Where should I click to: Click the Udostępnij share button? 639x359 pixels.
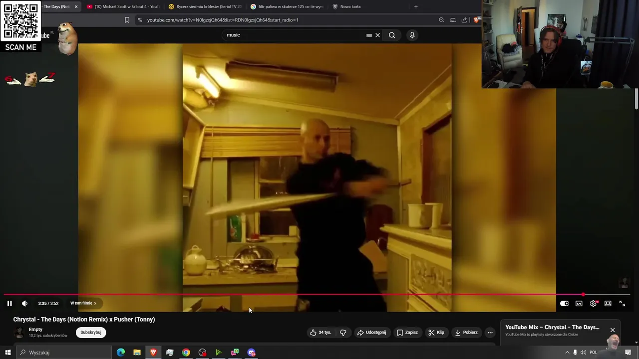point(371,333)
